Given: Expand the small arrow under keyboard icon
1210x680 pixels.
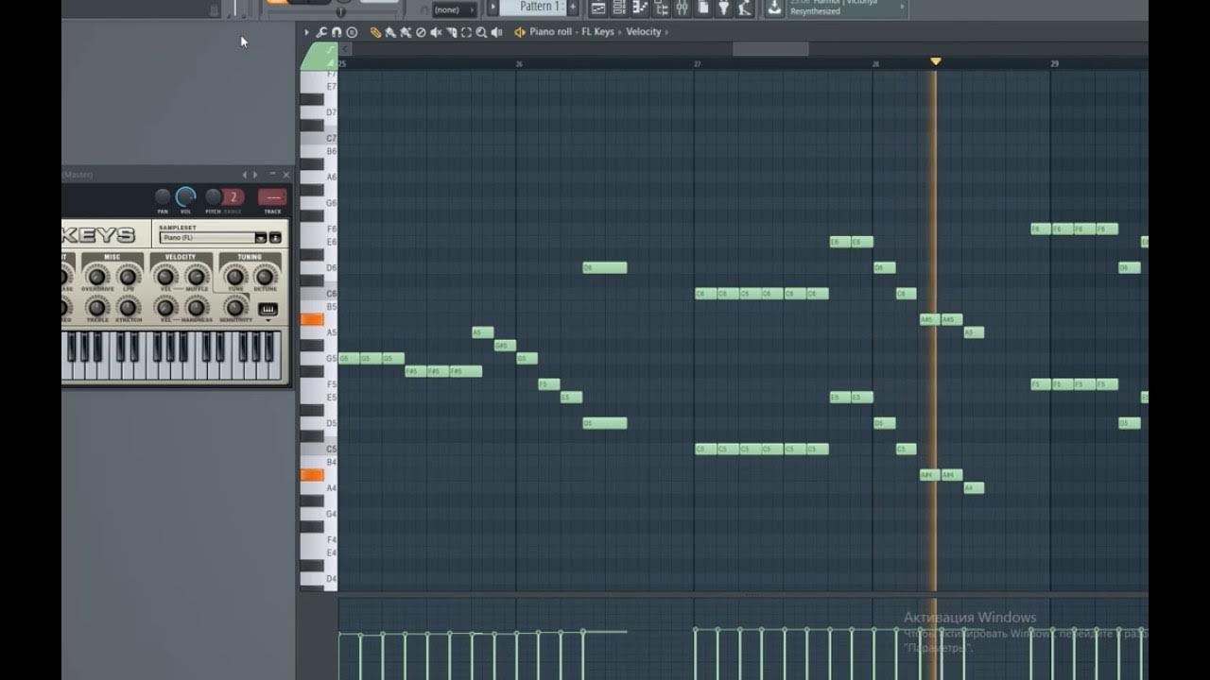Looking at the screenshot, I should pos(268,320).
